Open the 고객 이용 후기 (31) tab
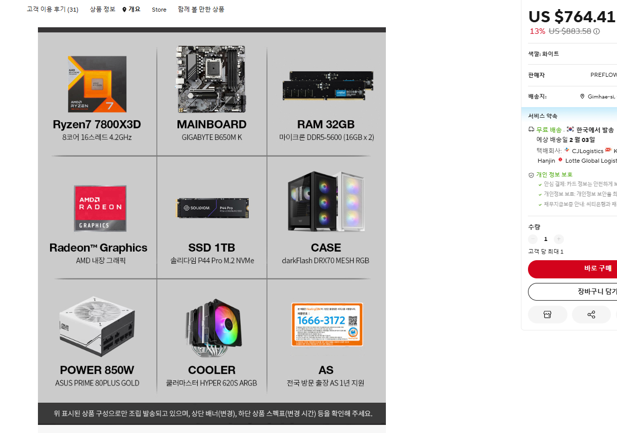Image resolution: width=617 pixels, height=433 pixels. [53, 10]
